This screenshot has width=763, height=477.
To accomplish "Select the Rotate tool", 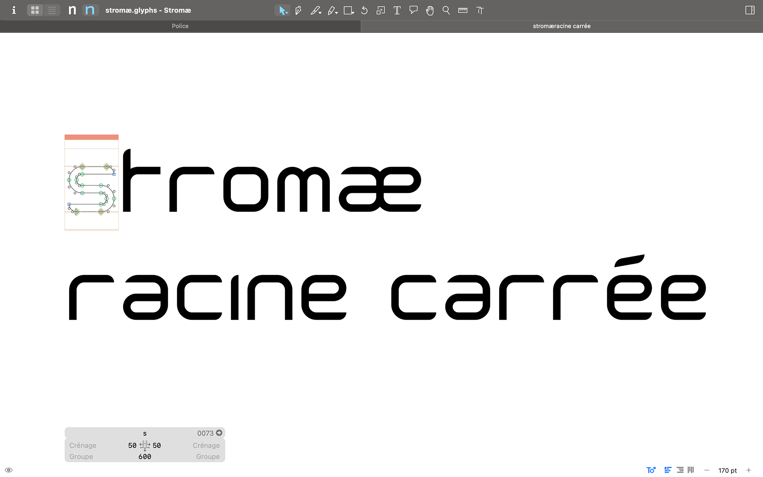I will pos(364,10).
